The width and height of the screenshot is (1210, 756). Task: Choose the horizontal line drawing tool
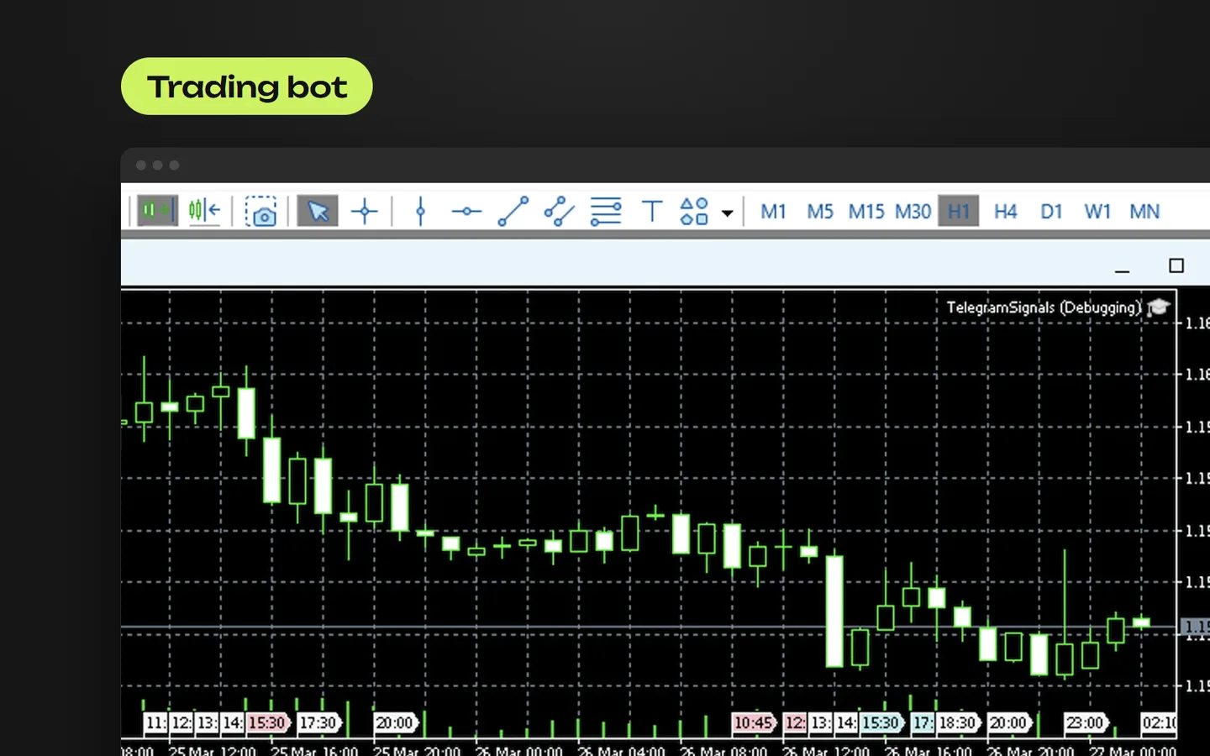click(466, 212)
